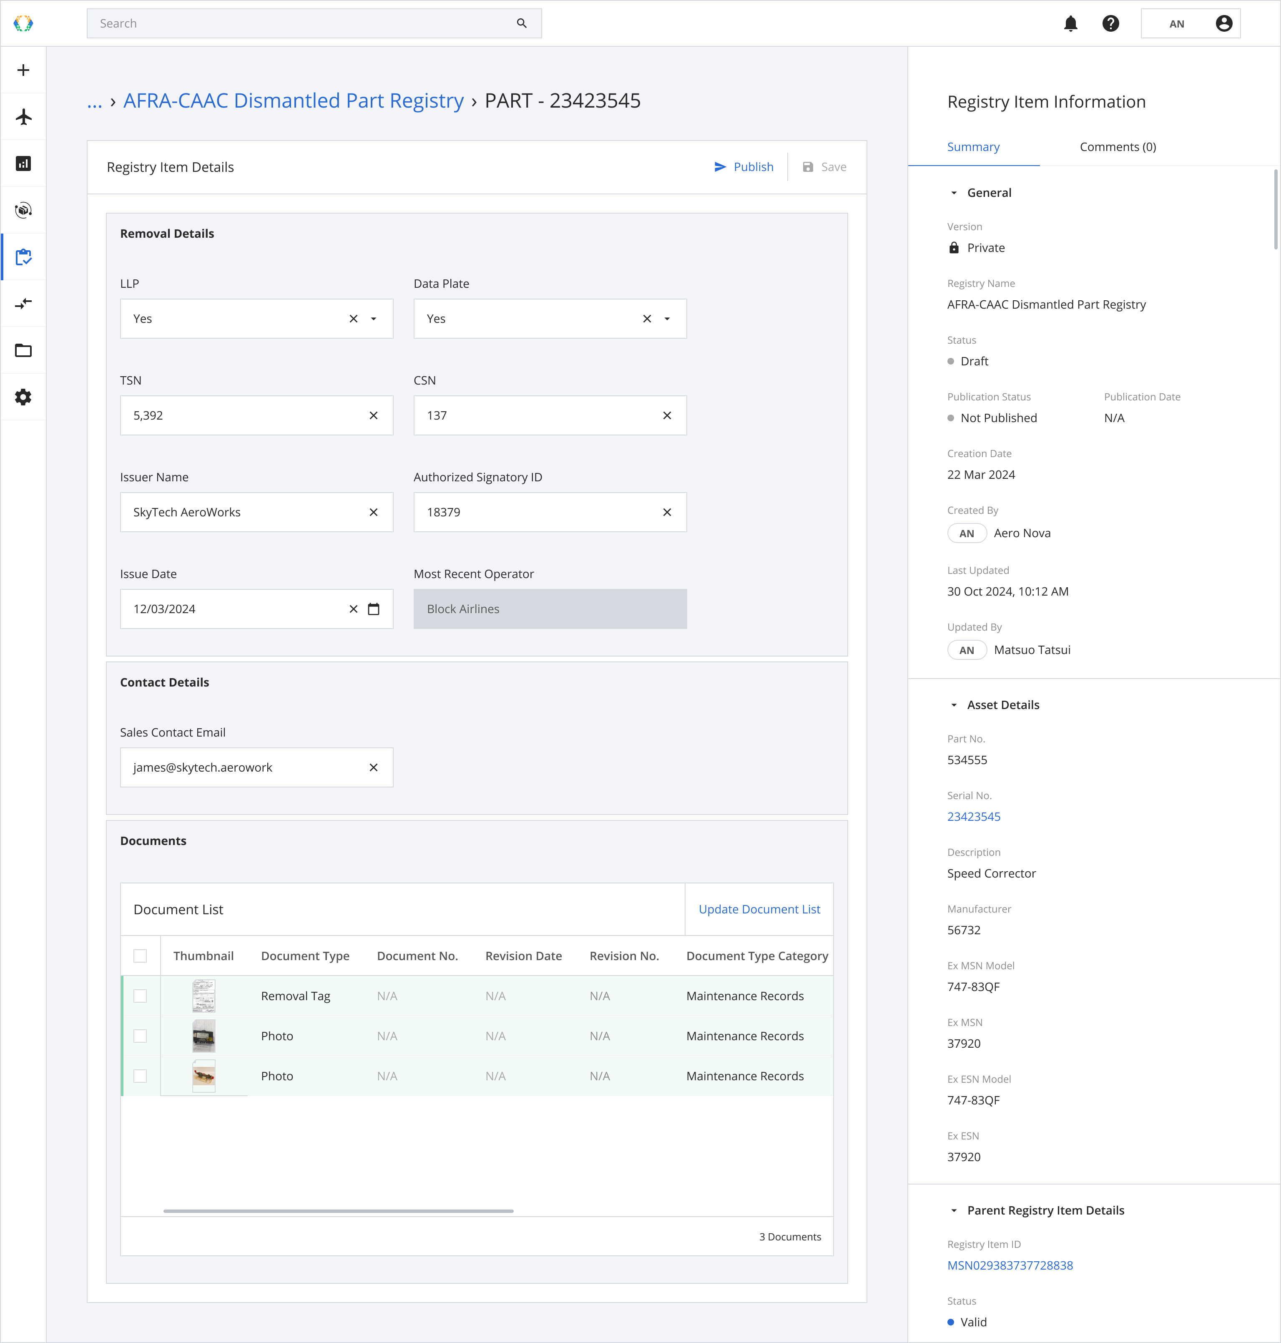Viewport: 1281px width, 1343px height.
Task: Open the folder icon in the sidebar
Action: pos(23,350)
